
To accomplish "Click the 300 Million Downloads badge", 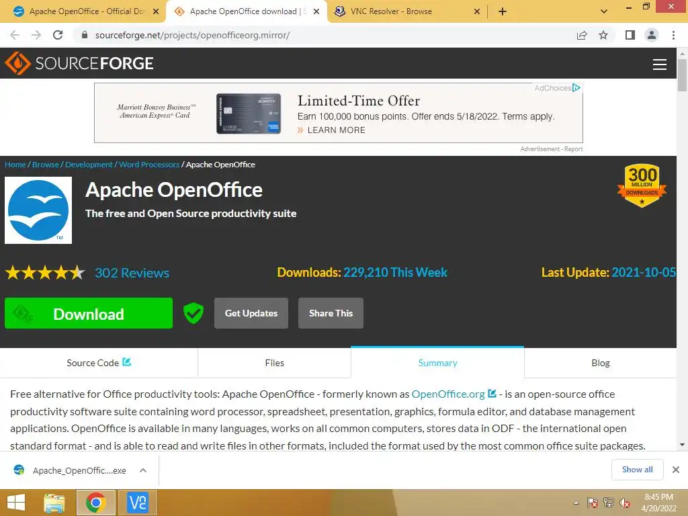I will pyautogui.click(x=642, y=185).
